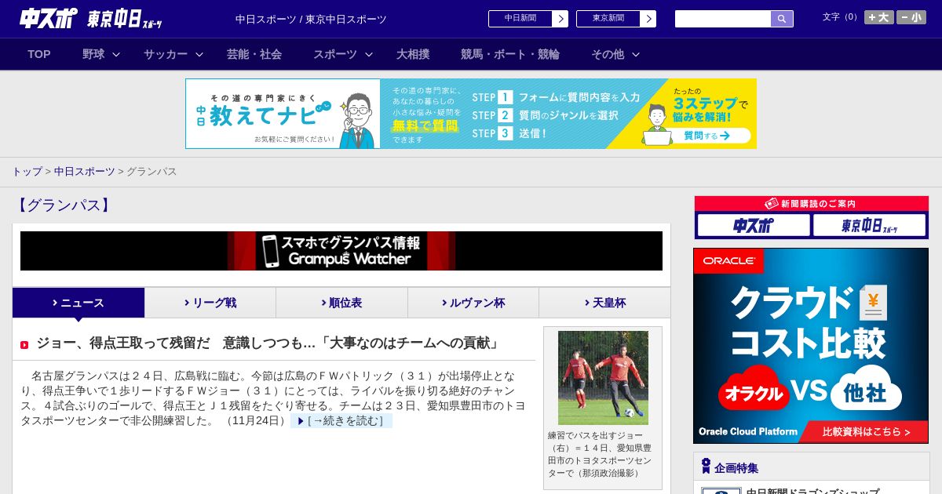Click →続きを読む link
Viewport: 942px width, 494px height.
click(341, 421)
